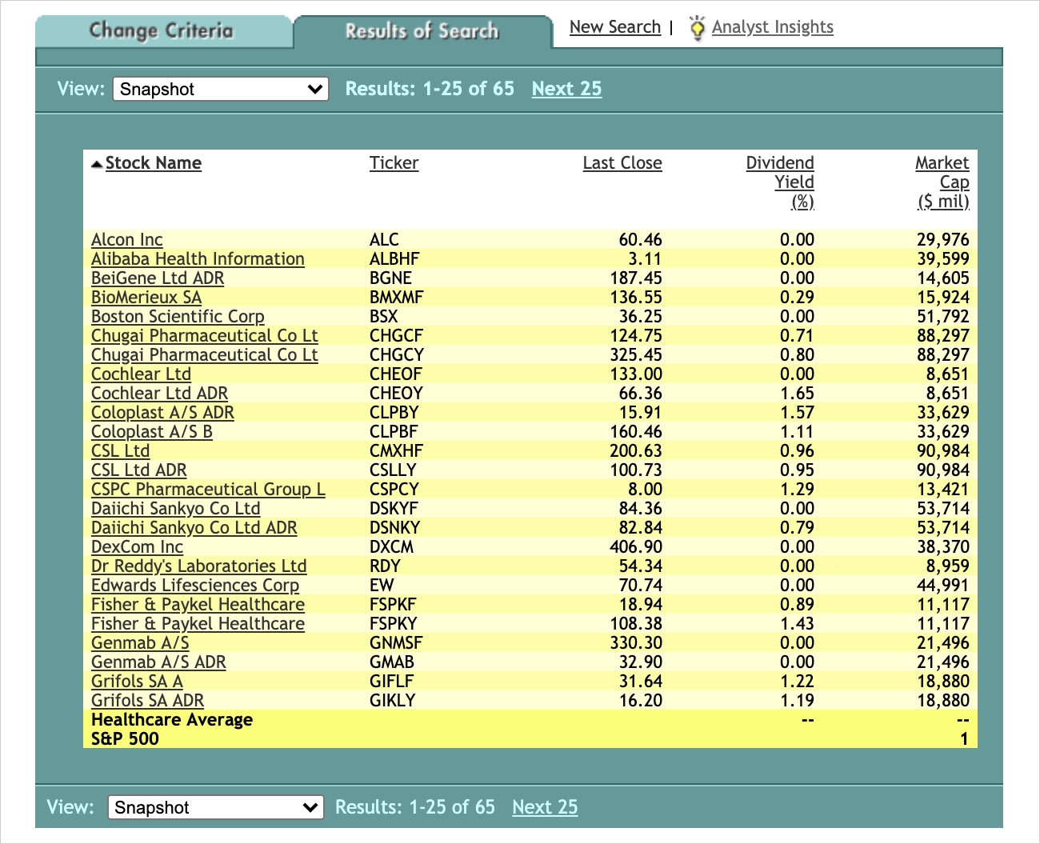The width and height of the screenshot is (1040, 844).
Task: Click the ticker text BSX
Action: [x=383, y=317]
